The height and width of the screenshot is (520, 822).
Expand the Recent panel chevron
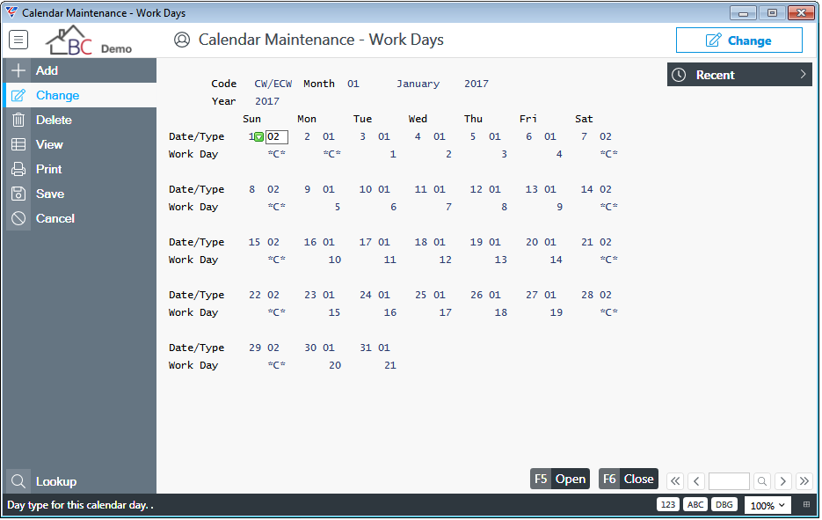pyautogui.click(x=804, y=75)
